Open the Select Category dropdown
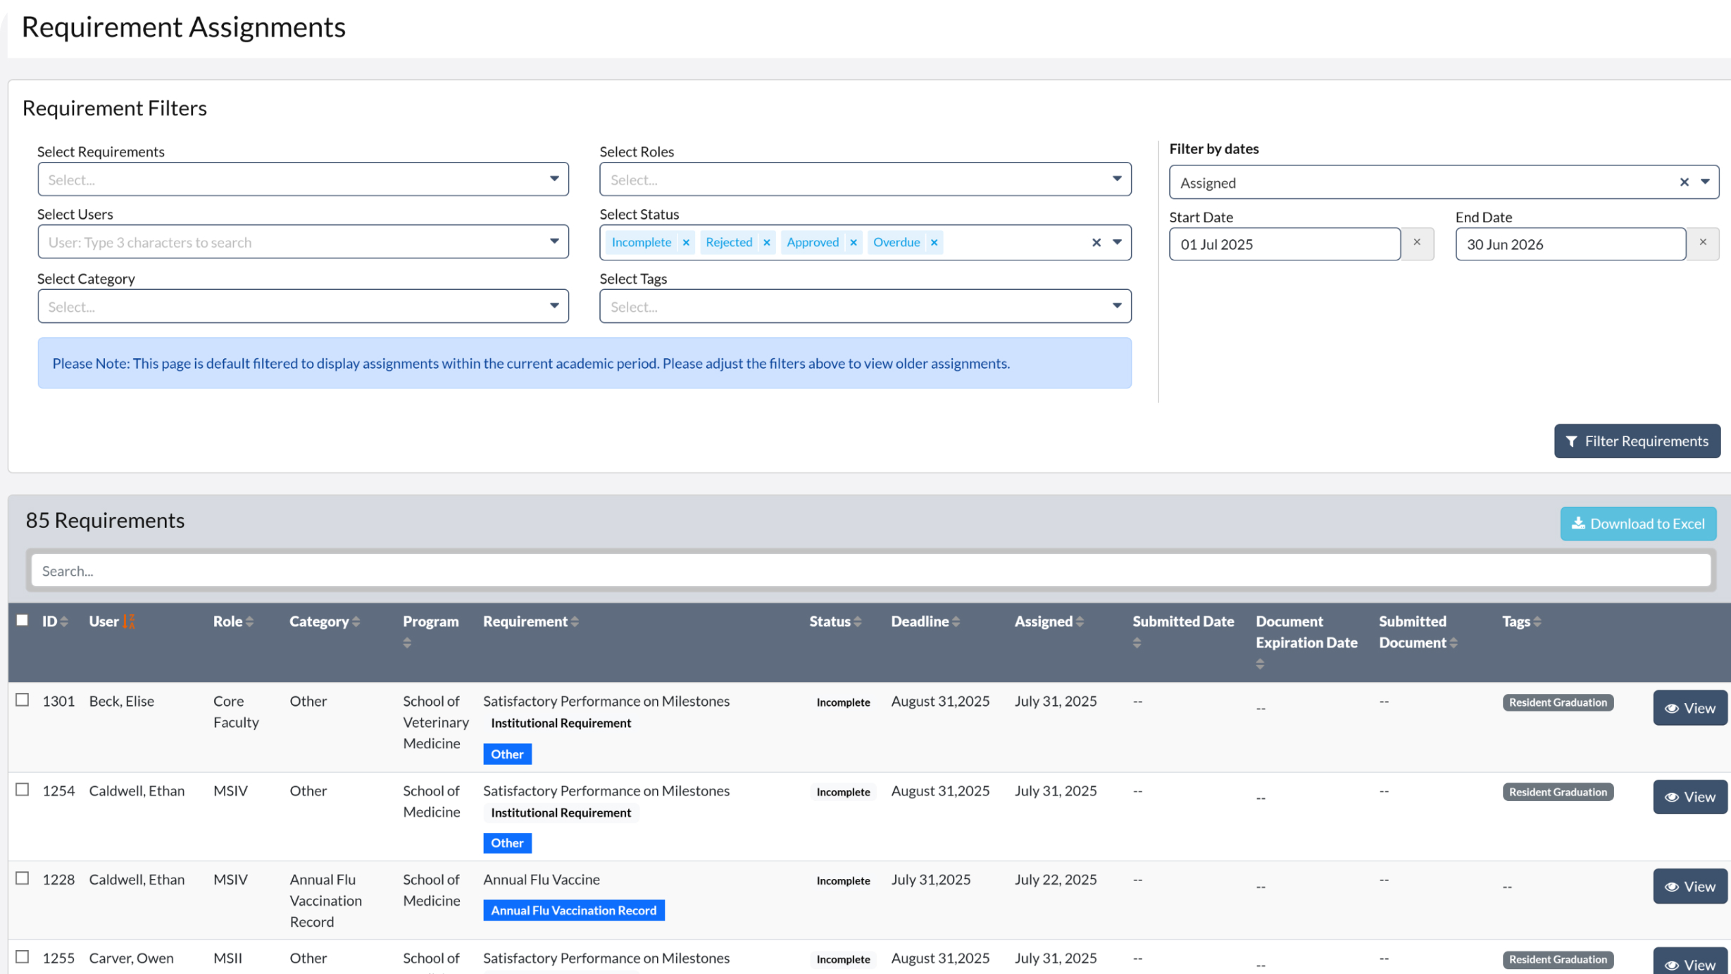Screen dimensions: 1731x974 pyautogui.click(x=303, y=306)
